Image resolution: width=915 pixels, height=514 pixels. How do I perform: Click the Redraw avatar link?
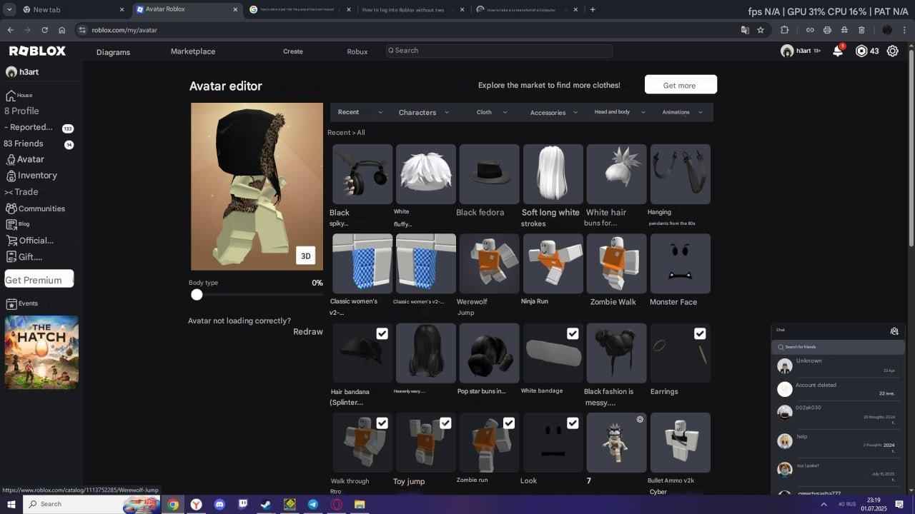point(307,331)
